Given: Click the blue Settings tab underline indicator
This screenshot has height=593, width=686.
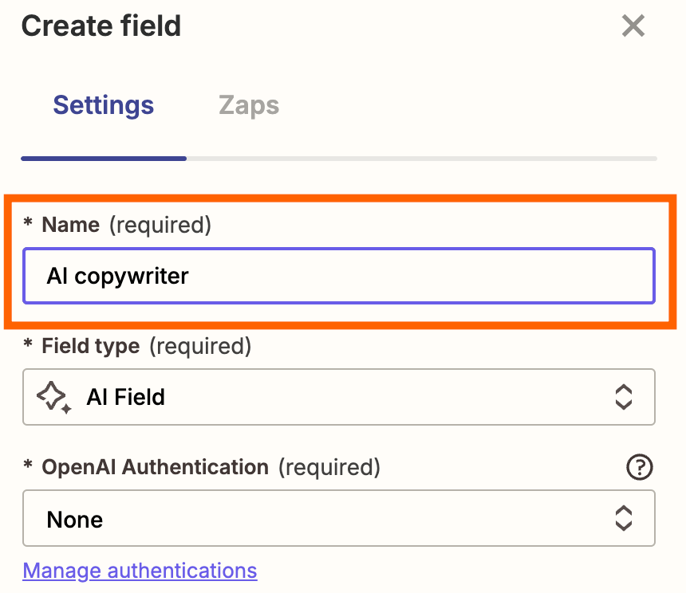Looking at the screenshot, I should pyautogui.click(x=104, y=159).
